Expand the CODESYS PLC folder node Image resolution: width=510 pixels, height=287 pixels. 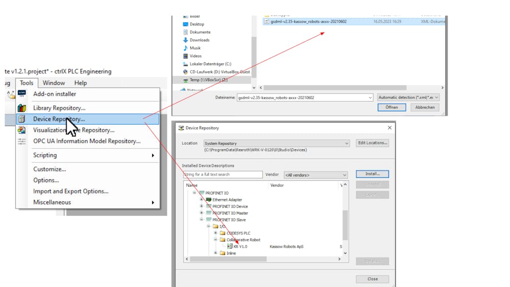(215, 233)
